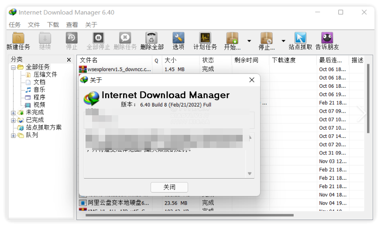Select 队列 item in tree
The height and width of the screenshot is (227, 381).
tap(32, 135)
